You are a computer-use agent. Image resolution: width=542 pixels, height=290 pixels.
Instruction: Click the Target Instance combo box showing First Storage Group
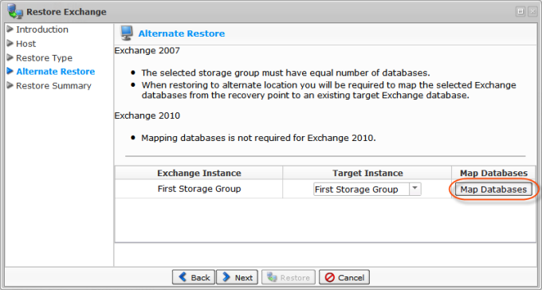(x=367, y=190)
